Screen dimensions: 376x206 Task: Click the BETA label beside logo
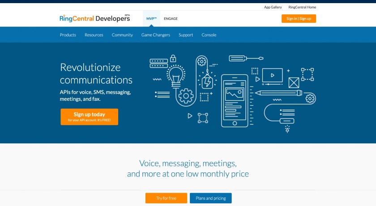127,15
